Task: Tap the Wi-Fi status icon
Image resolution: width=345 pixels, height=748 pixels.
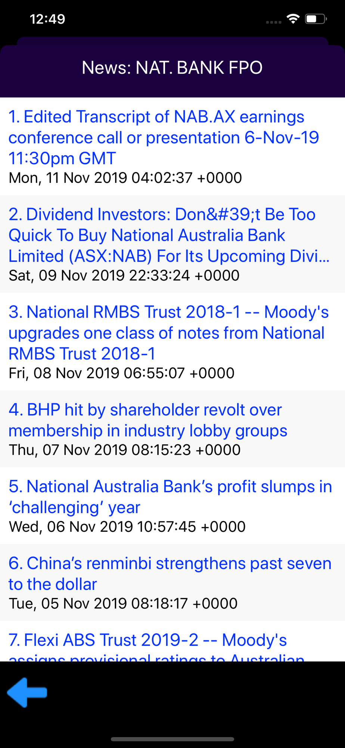Action: point(293,19)
